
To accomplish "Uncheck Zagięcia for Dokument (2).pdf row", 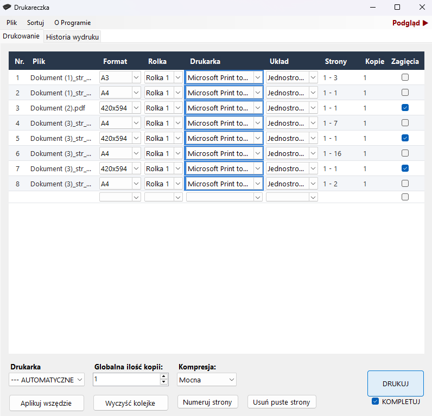I will 405,107.
